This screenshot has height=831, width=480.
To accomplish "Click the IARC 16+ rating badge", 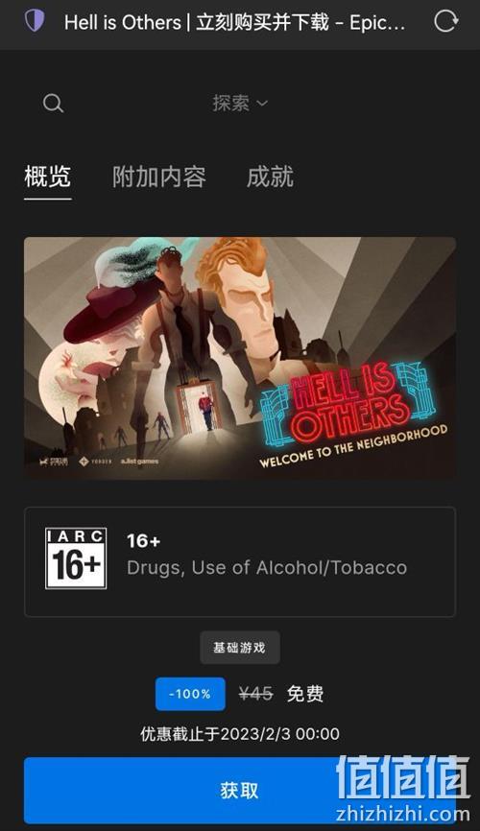I will click(76, 558).
